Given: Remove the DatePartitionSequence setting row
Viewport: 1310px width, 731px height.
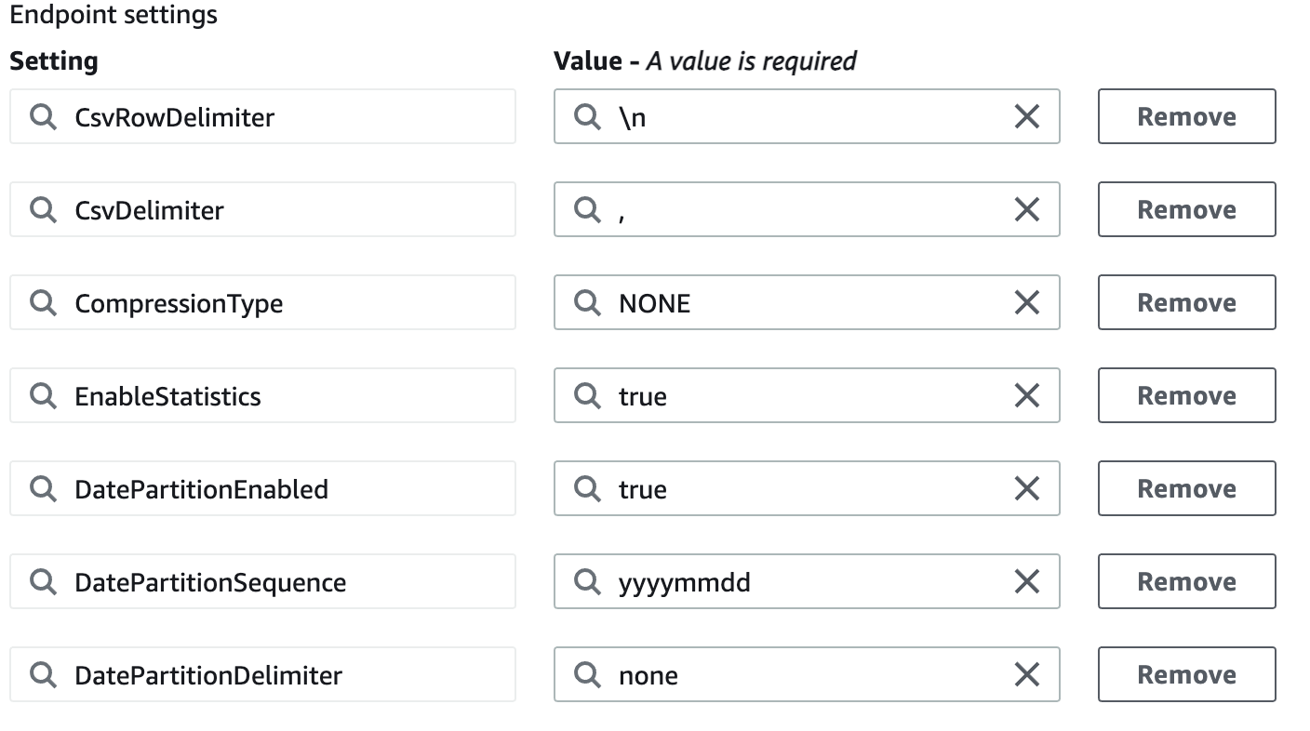Looking at the screenshot, I should click(x=1186, y=581).
